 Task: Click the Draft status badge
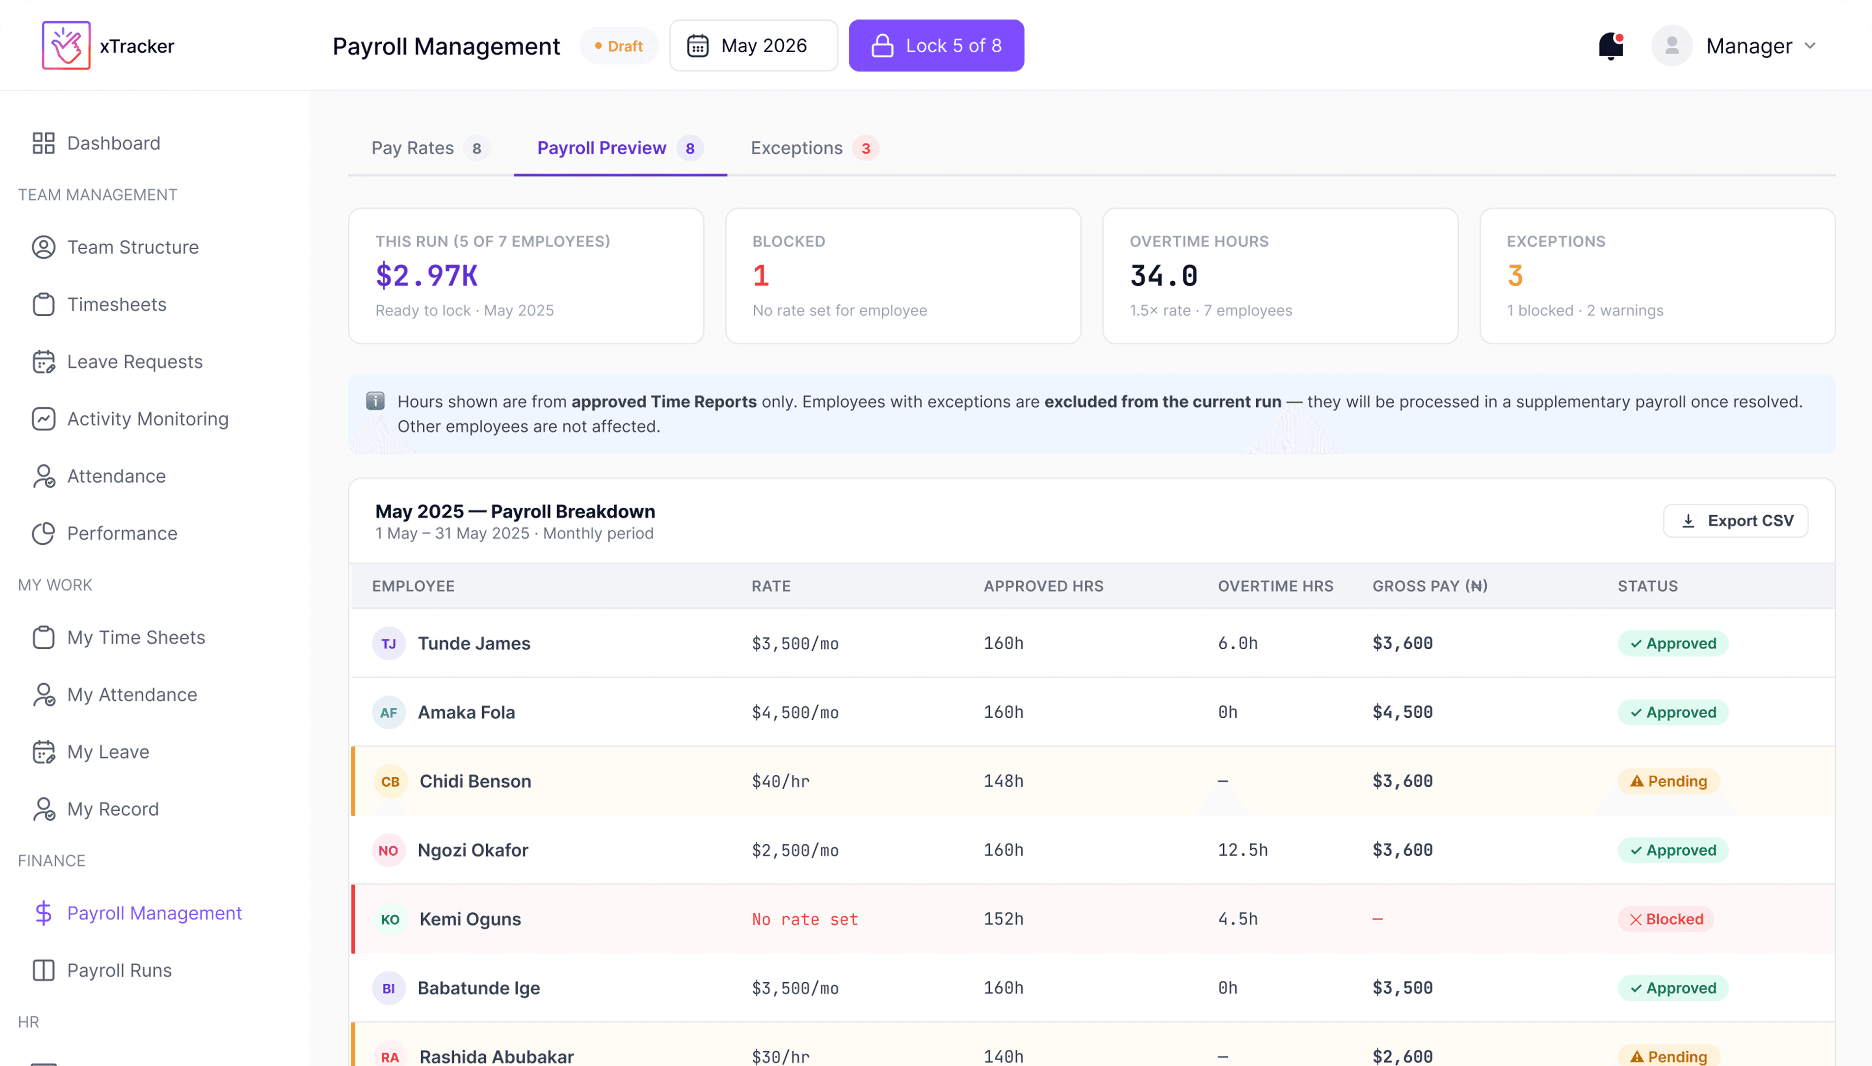[619, 45]
